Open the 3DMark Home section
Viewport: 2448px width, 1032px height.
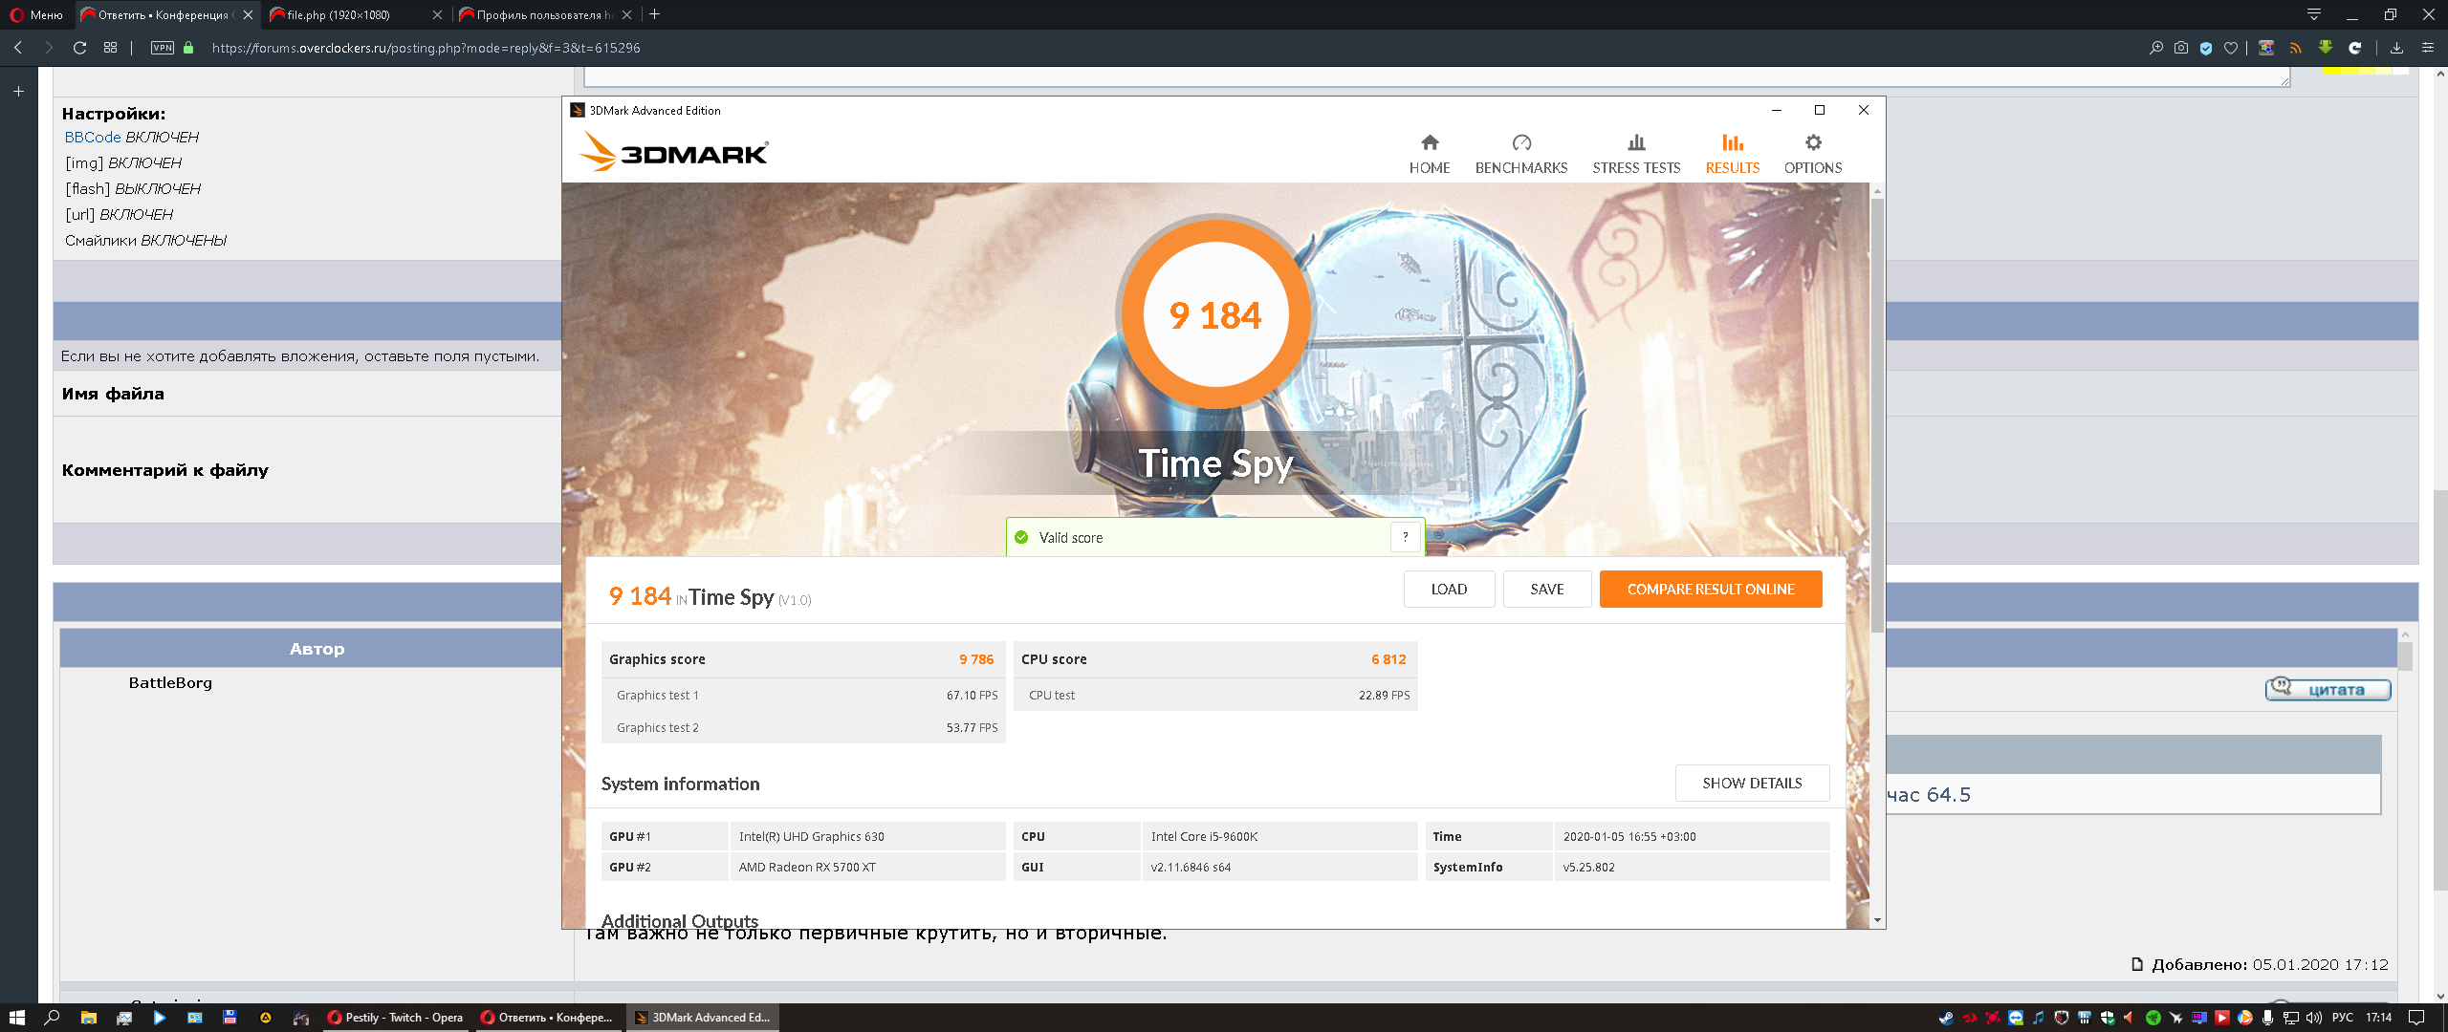click(1429, 154)
